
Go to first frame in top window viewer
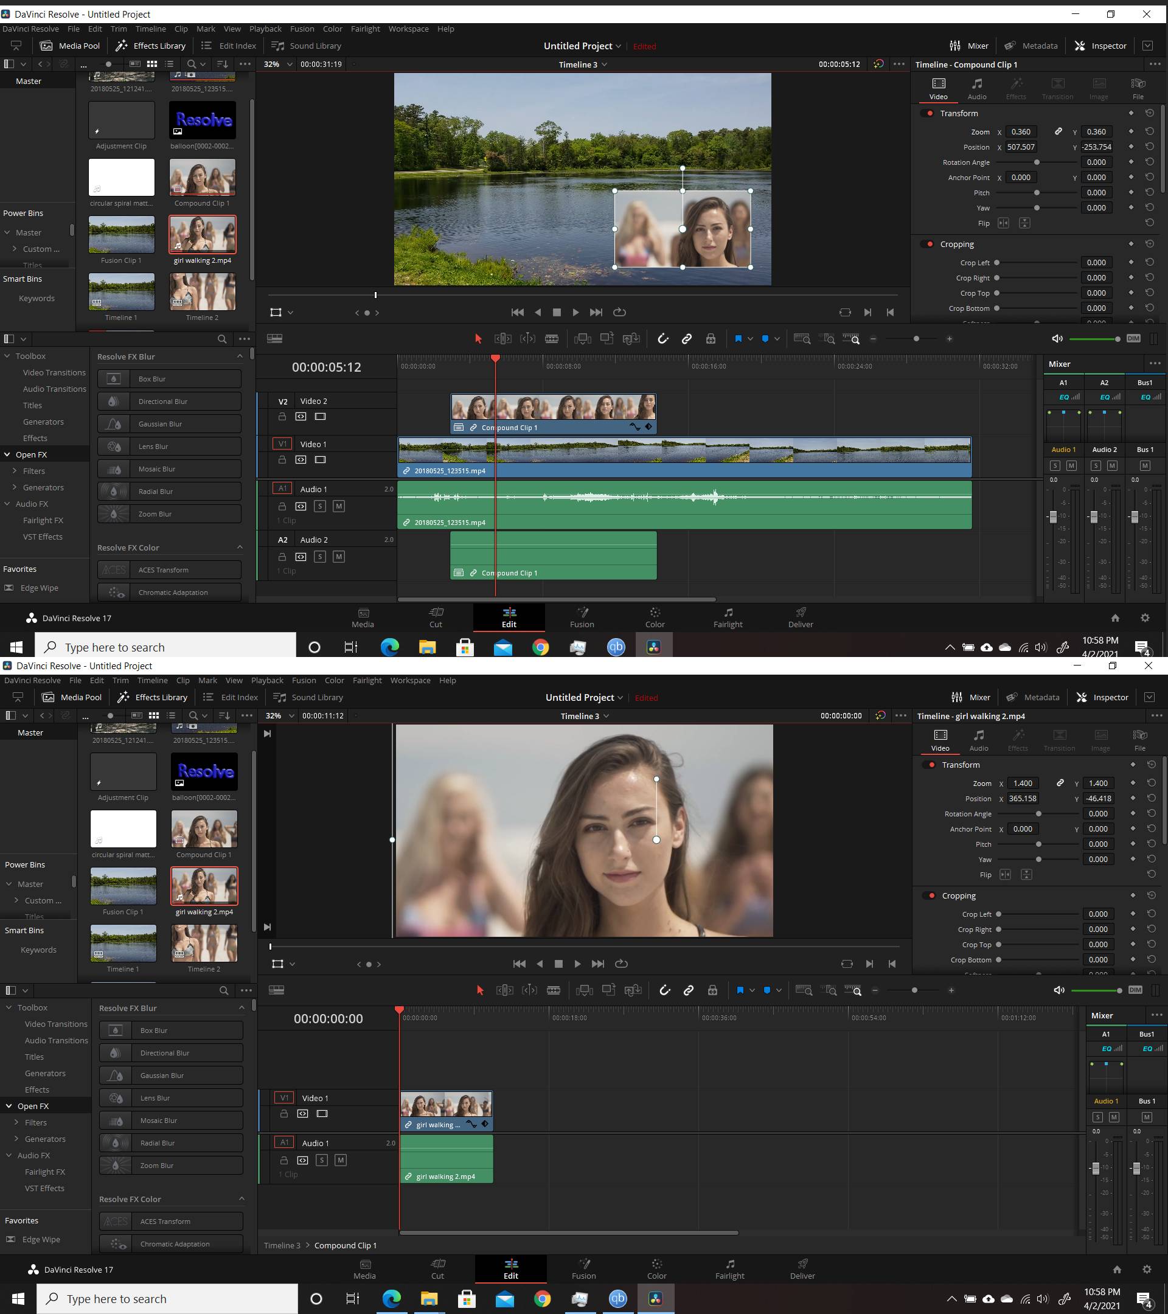point(517,313)
